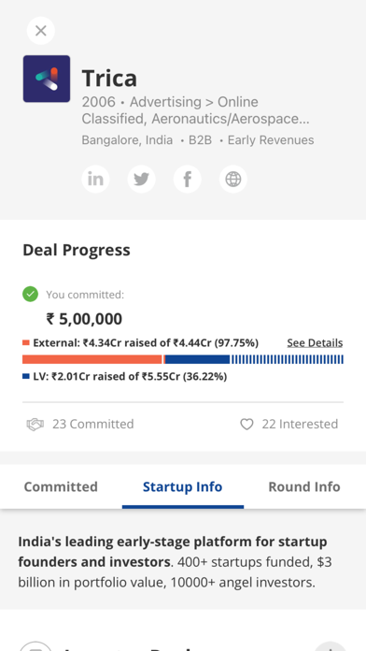Viewport: 366px width, 651px height.
Task: Visit Trica's website via globe icon
Action: click(233, 180)
